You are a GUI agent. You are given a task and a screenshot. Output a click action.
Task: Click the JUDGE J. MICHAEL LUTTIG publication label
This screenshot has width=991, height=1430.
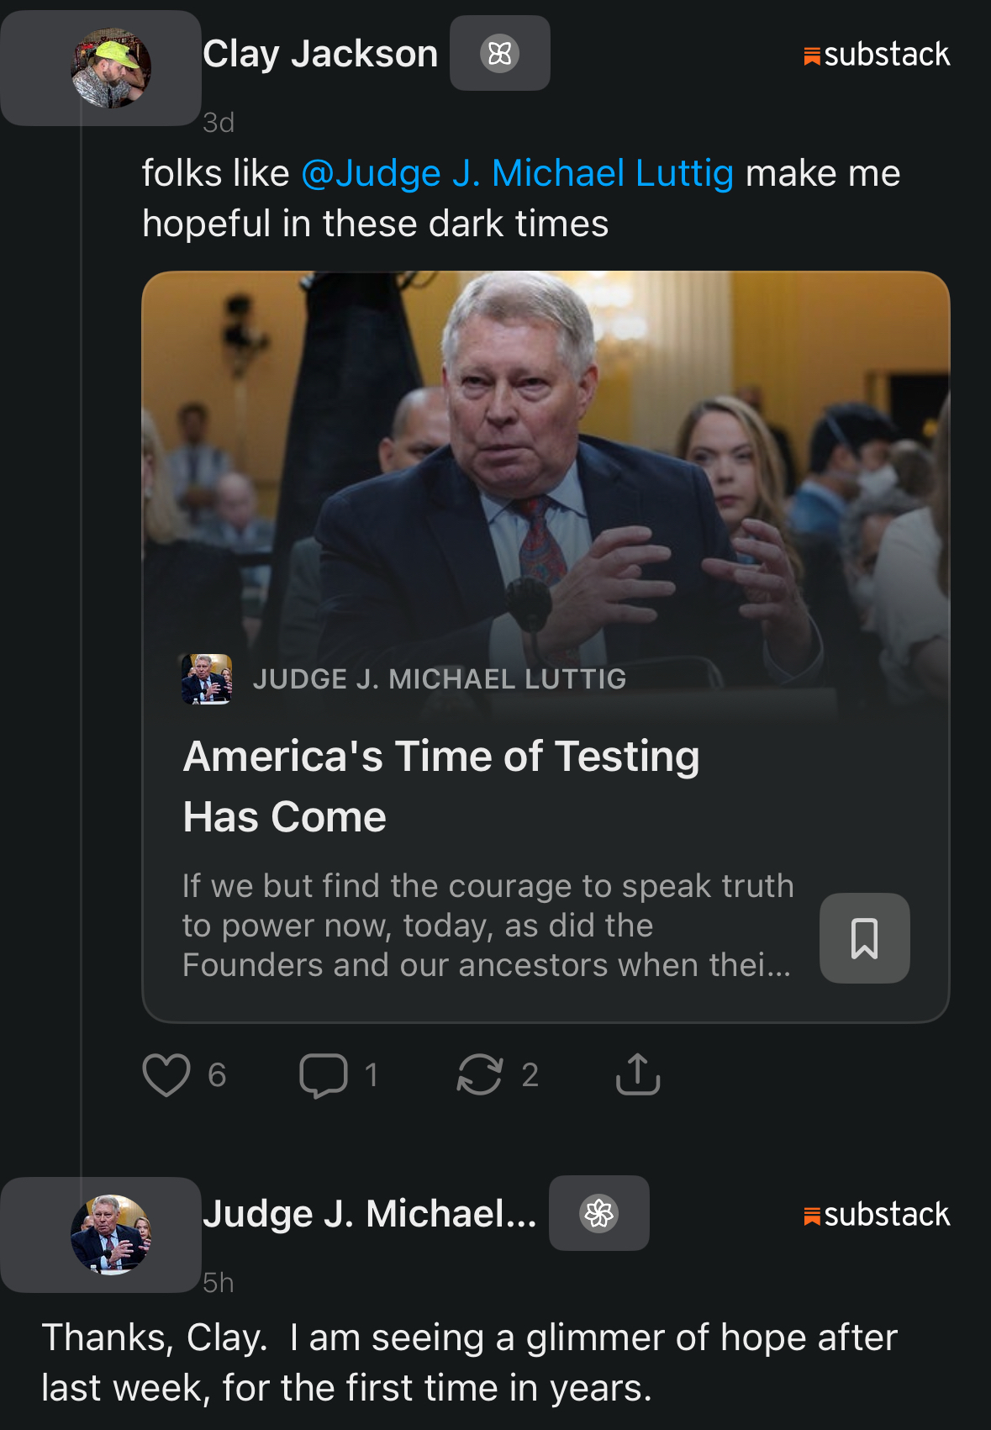[440, 679]
